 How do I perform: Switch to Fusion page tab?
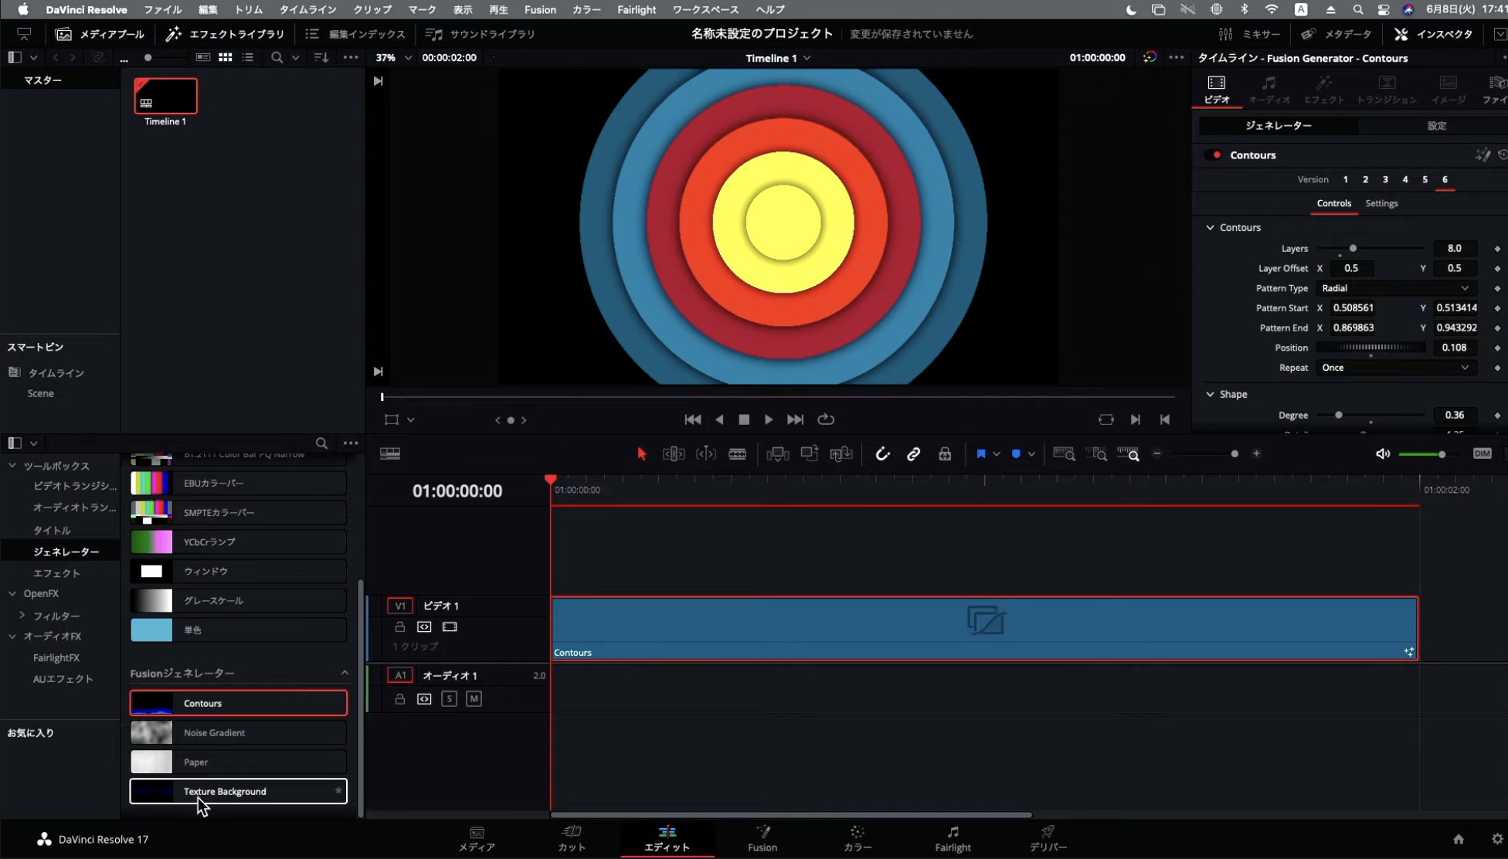tap(762, 838)
